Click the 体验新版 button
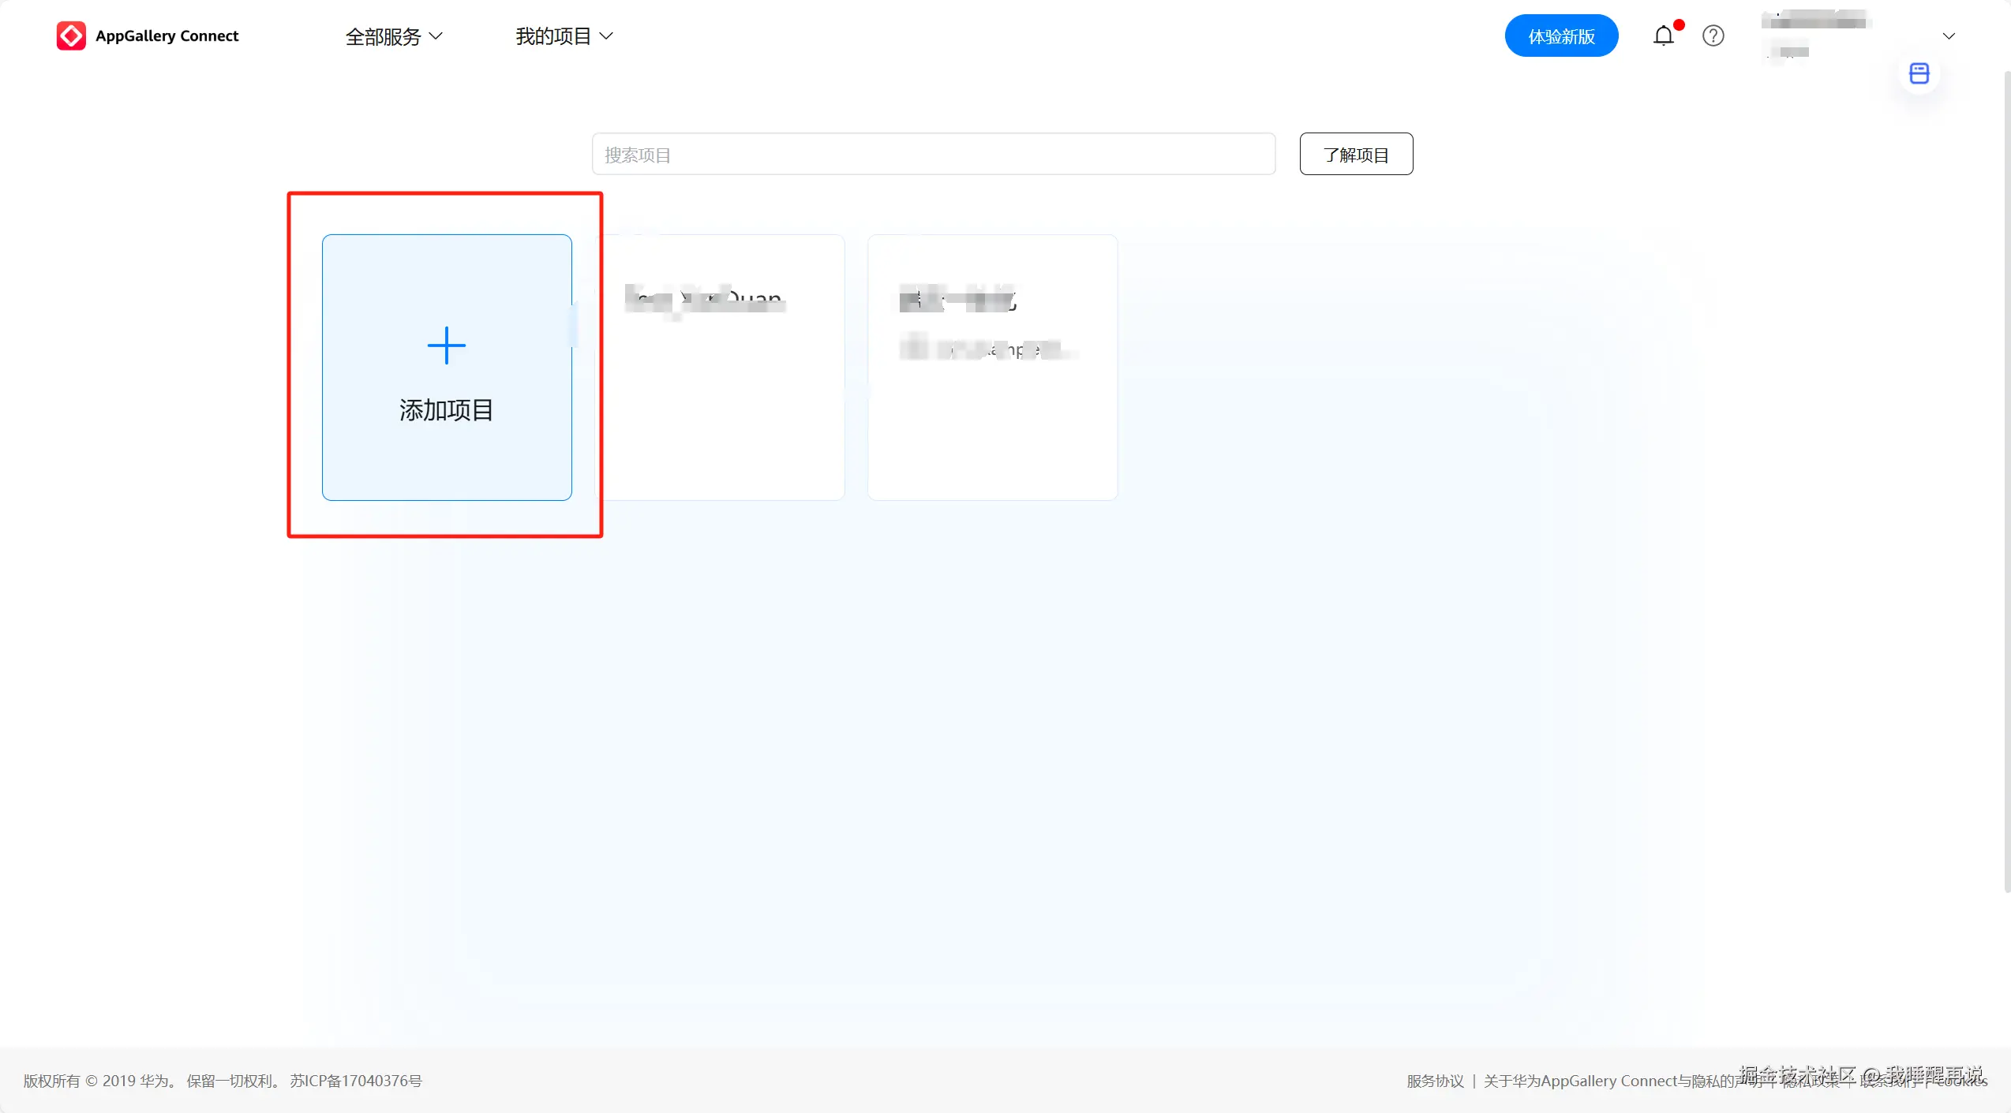The image size is (2011, 1113). pos(1560,36)
